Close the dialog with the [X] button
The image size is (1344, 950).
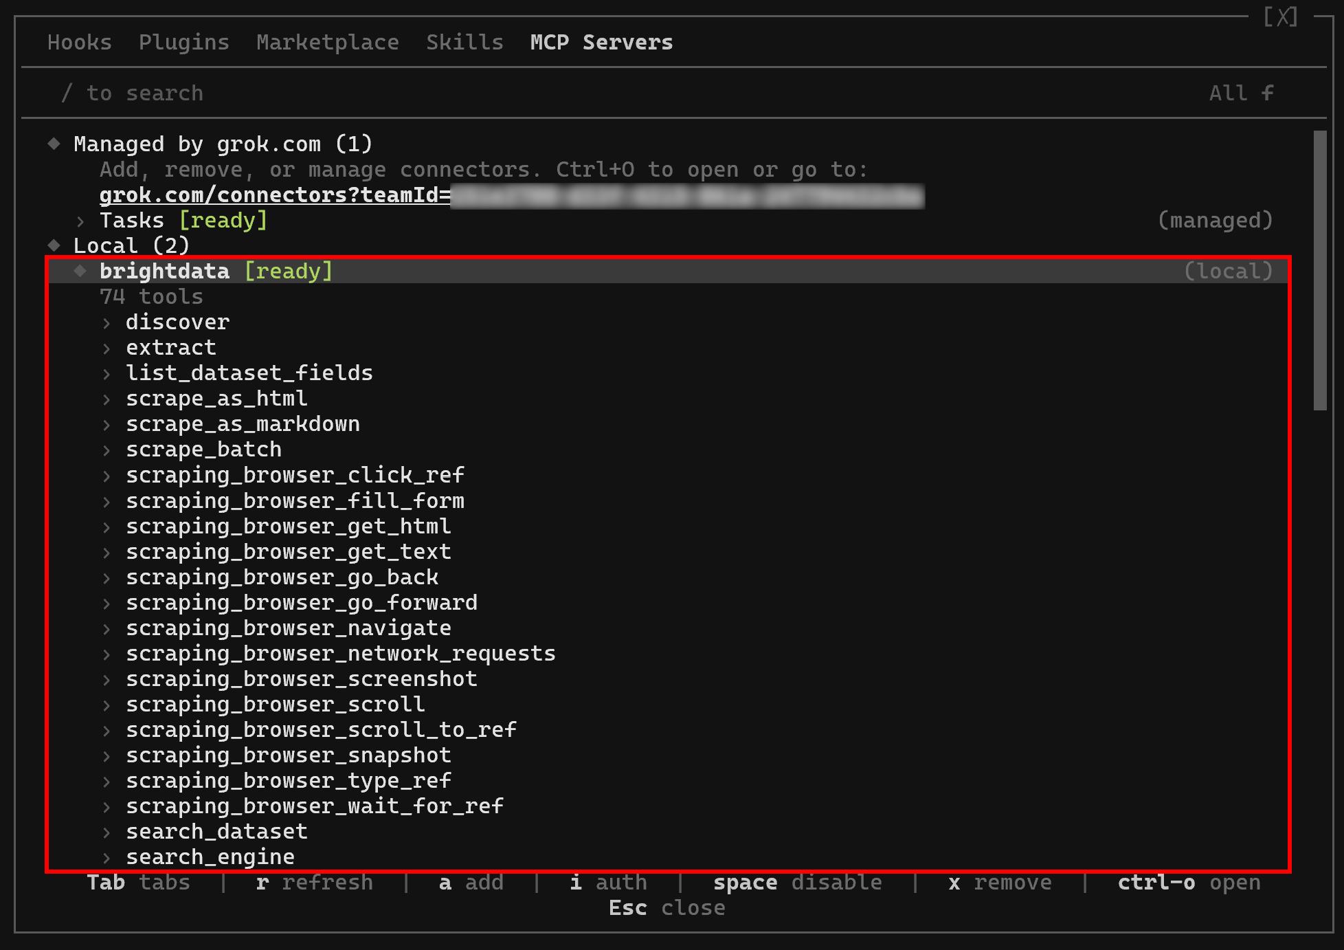1281,16
